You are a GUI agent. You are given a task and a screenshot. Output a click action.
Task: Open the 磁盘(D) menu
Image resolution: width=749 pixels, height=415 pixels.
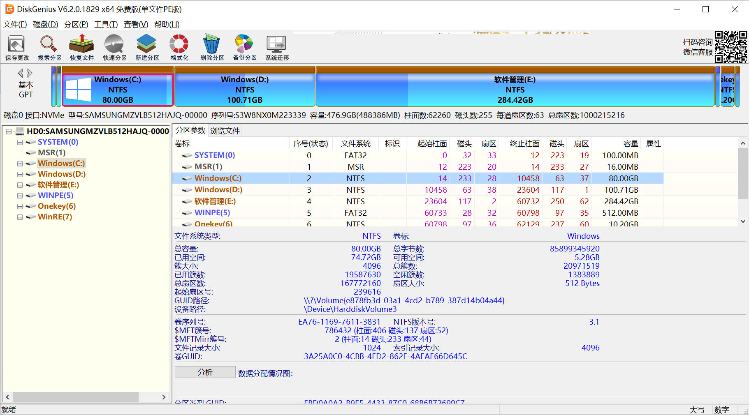click(46, 25)
